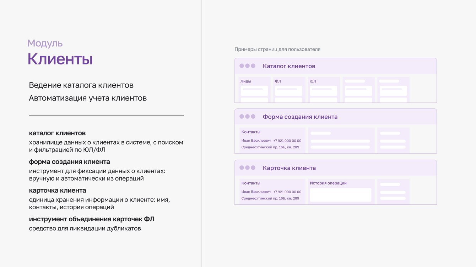Click the caption "Примеры страниц для пользователя"
This screenshot has height=267, width=476.
click(x=277, y=49)
